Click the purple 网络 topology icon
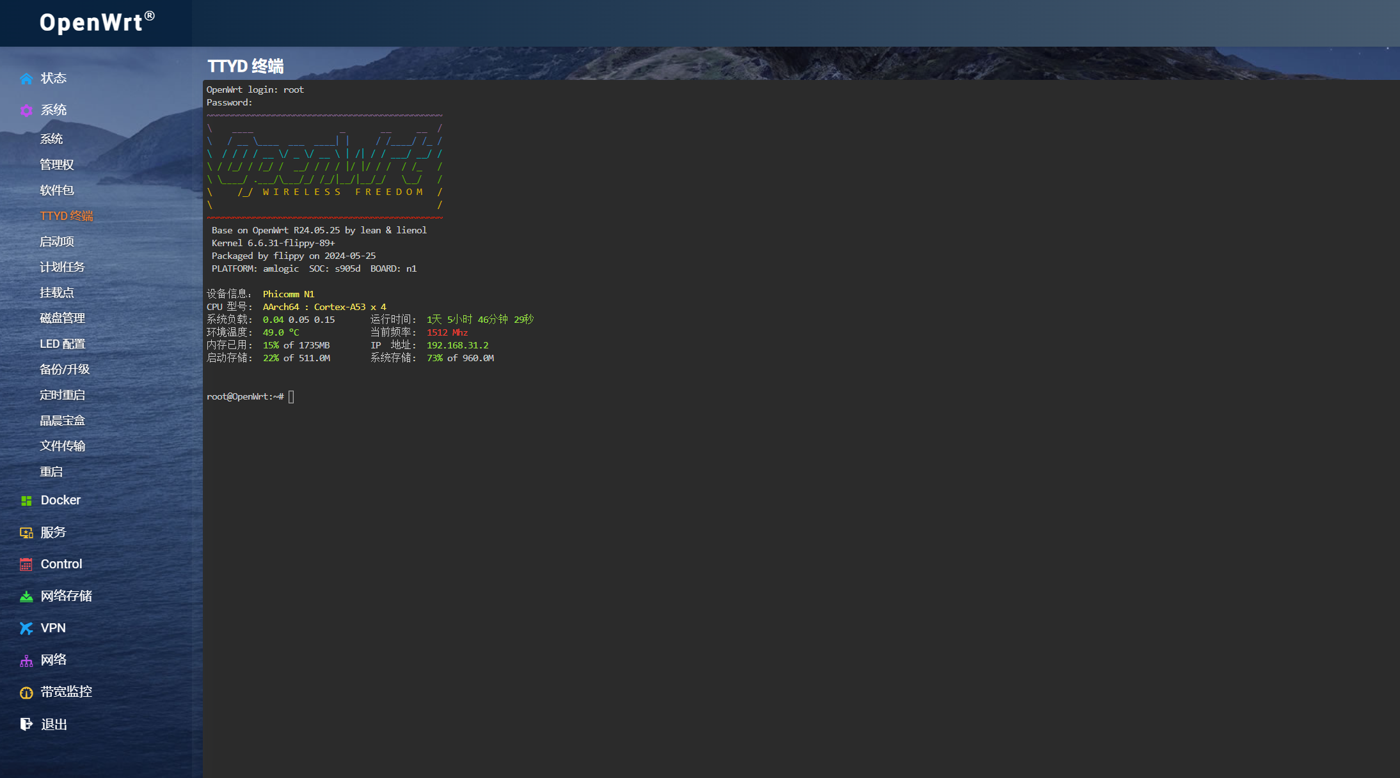1400x778 pixels. [x=26, y=661]
